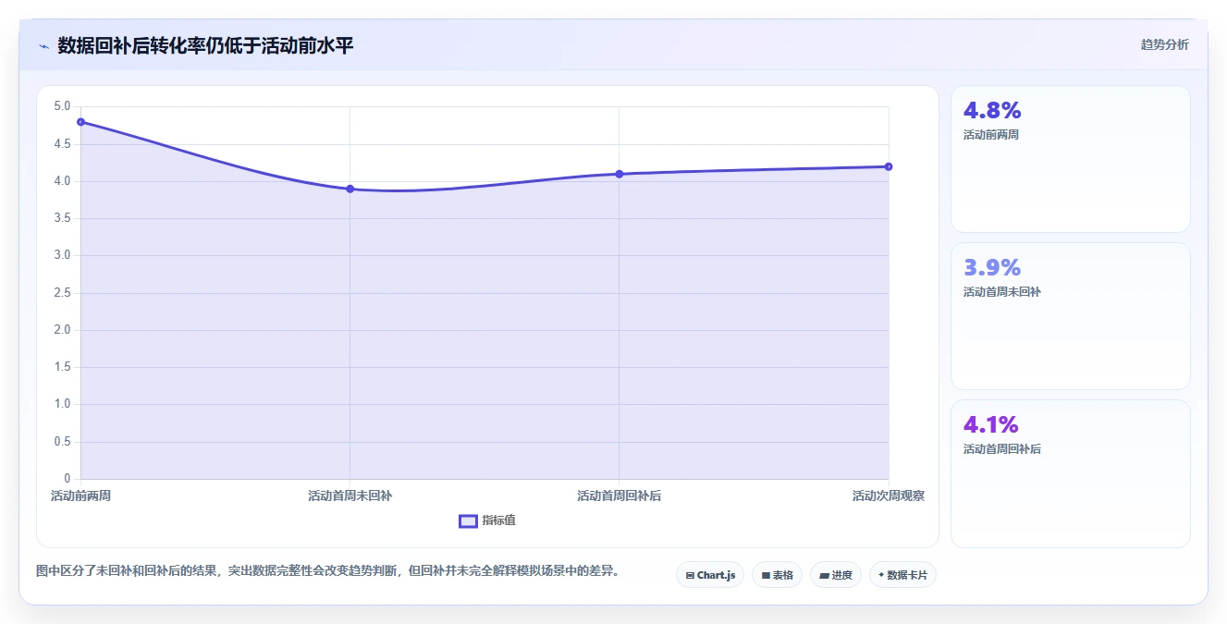
Task: Click x-axis label 活动次周观察
Action: [x=888, y=496]
